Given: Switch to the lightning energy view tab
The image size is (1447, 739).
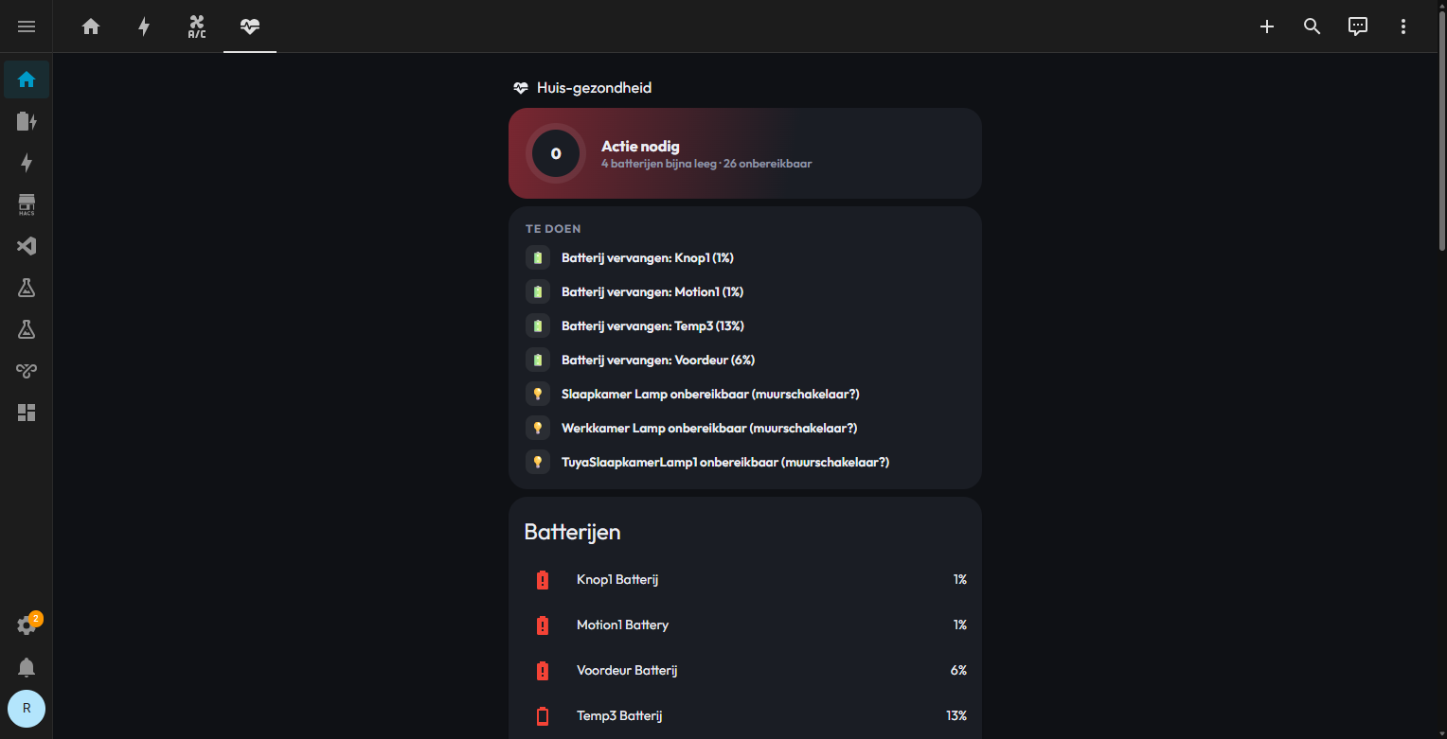Looking at the screenshot, I should coord(144,26).
